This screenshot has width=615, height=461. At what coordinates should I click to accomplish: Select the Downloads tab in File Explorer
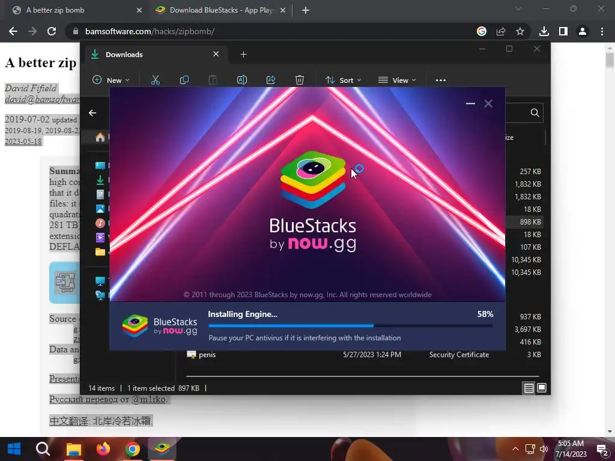pyautogui.click(x=155, y=55)
